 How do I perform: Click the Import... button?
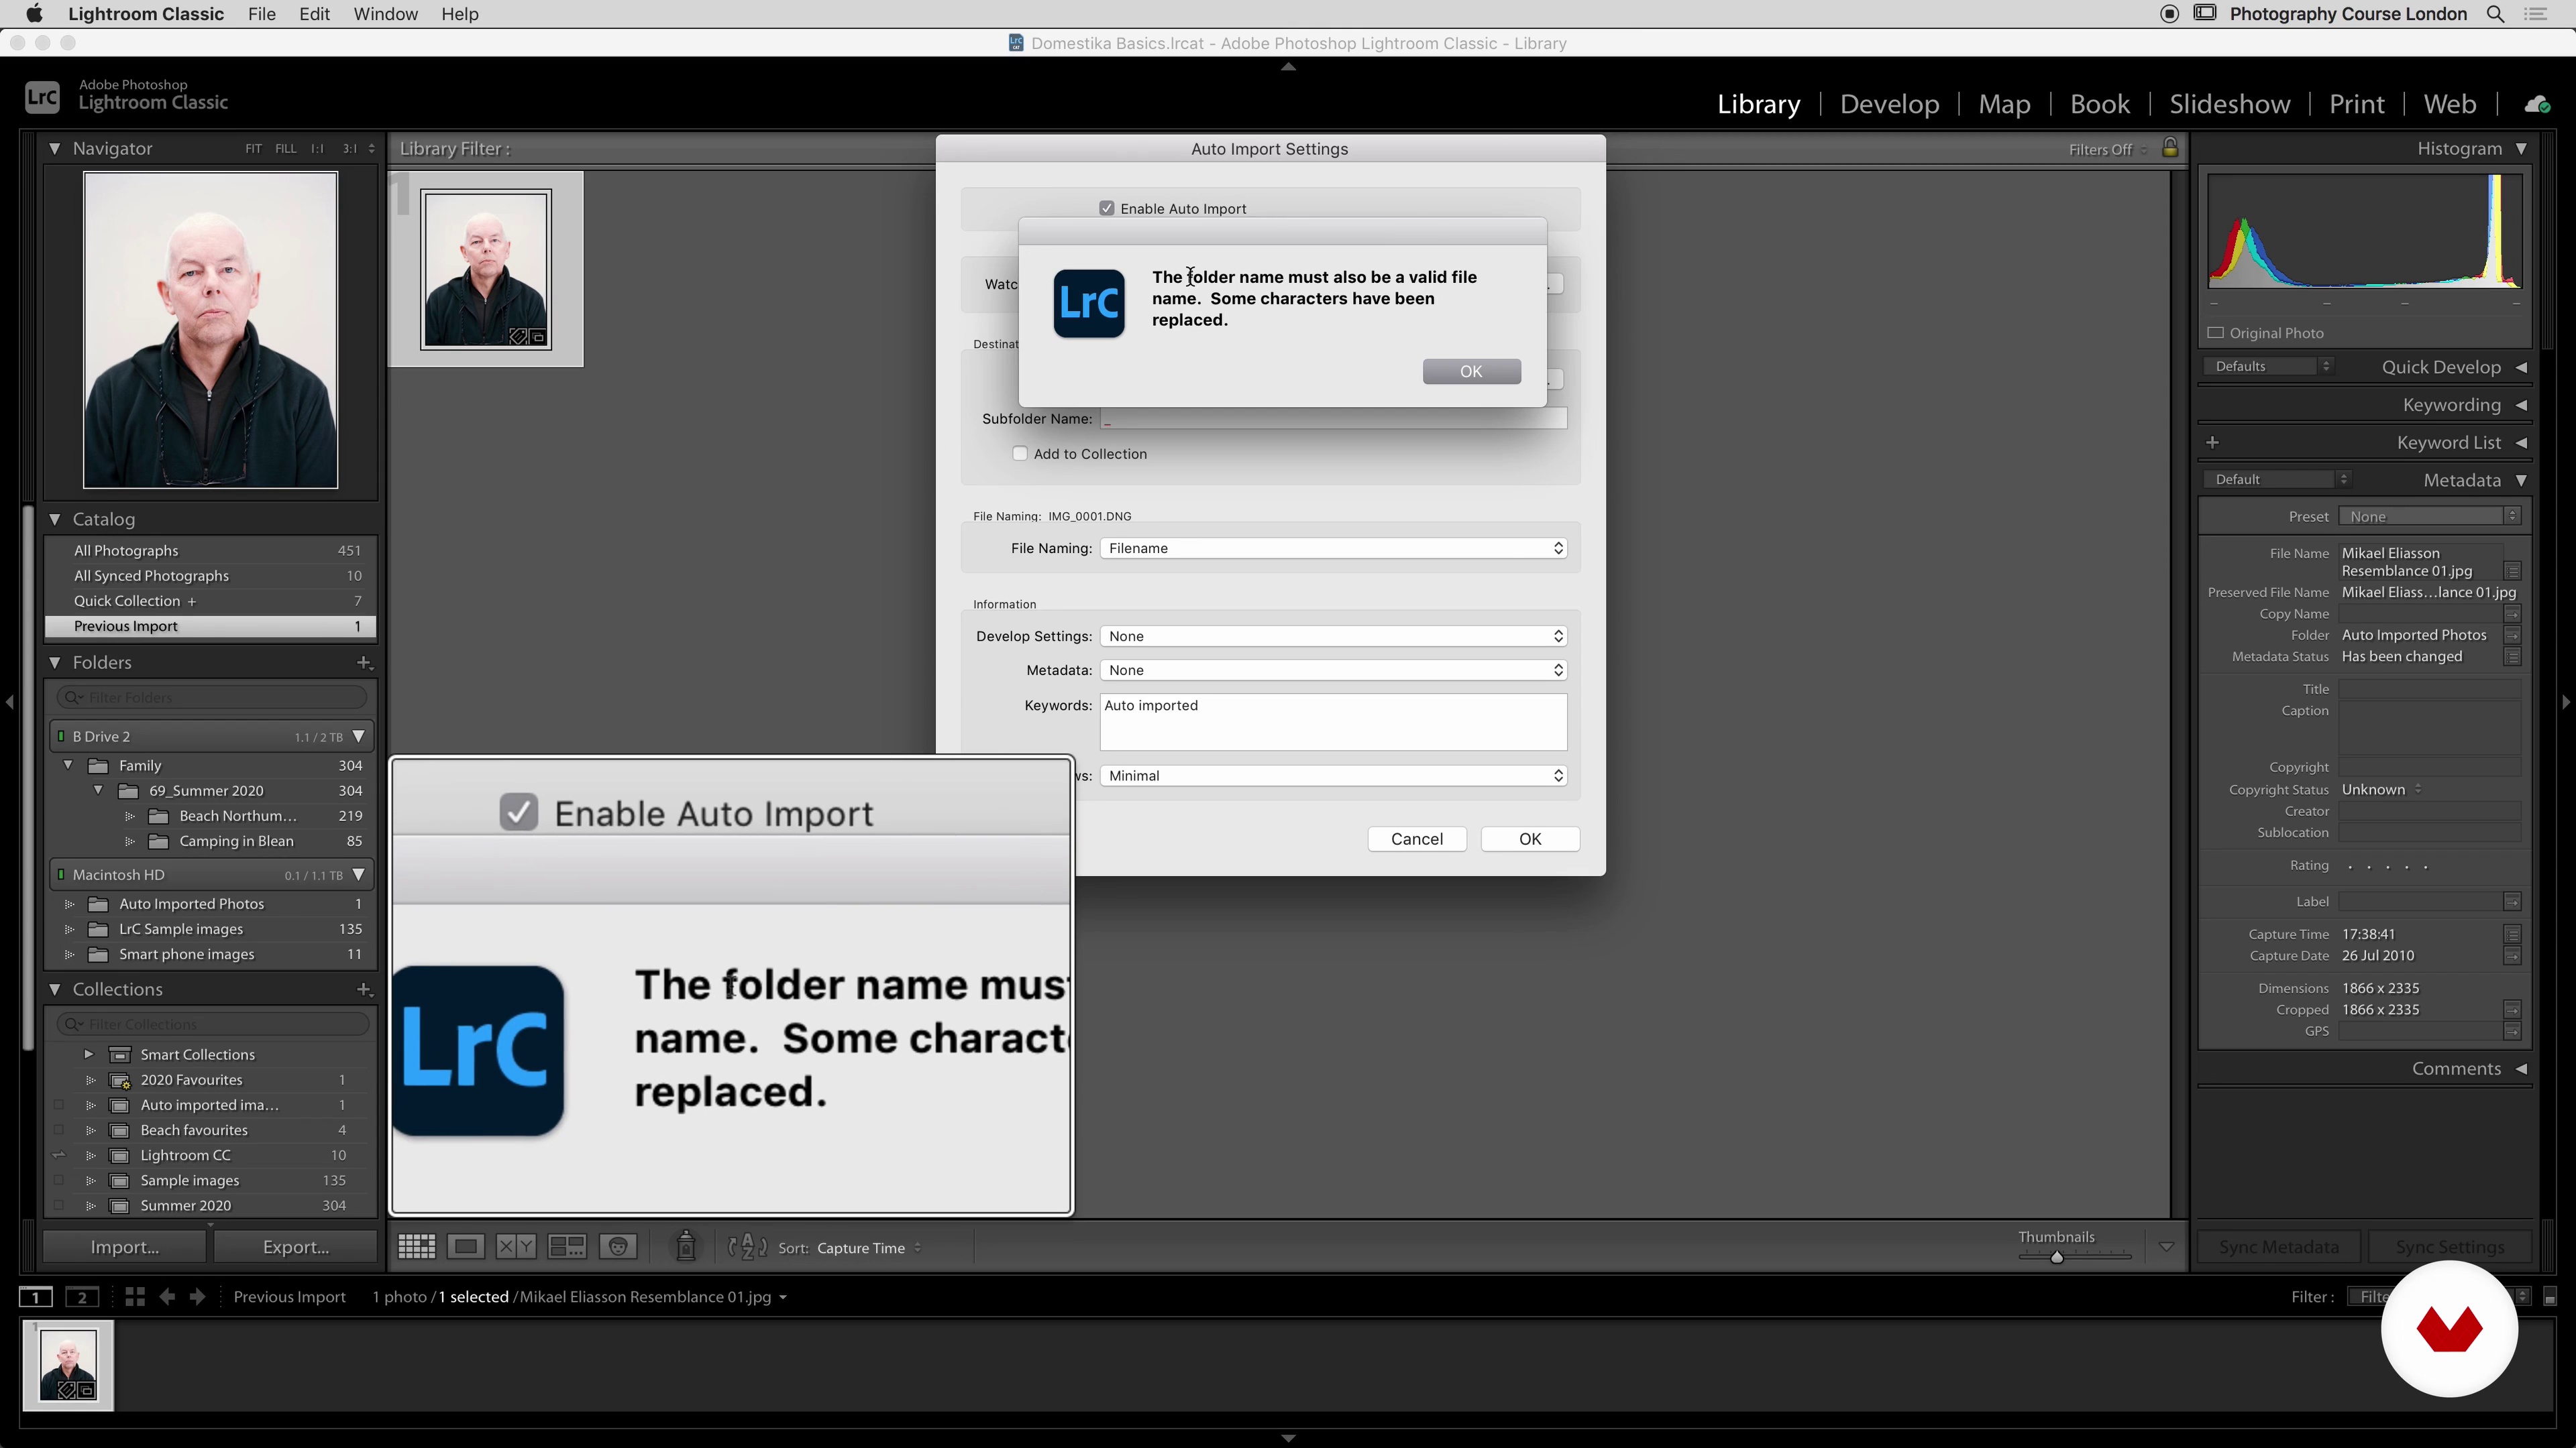[124, 1247]
